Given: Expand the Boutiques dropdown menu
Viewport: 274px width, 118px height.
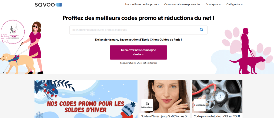Looking at the screenshot, I should (213, 5).
